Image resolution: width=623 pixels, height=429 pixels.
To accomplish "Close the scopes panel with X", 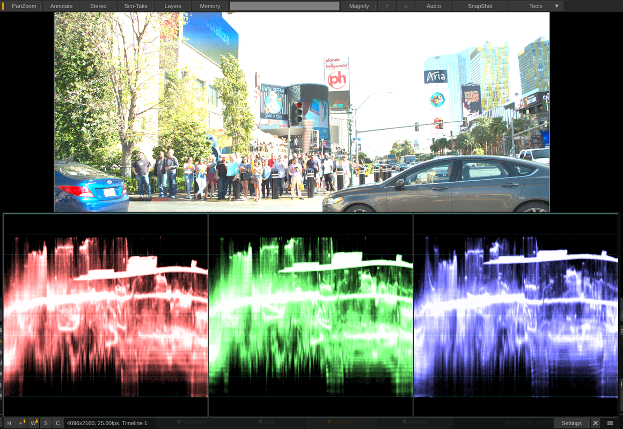I will click(596, 423).
